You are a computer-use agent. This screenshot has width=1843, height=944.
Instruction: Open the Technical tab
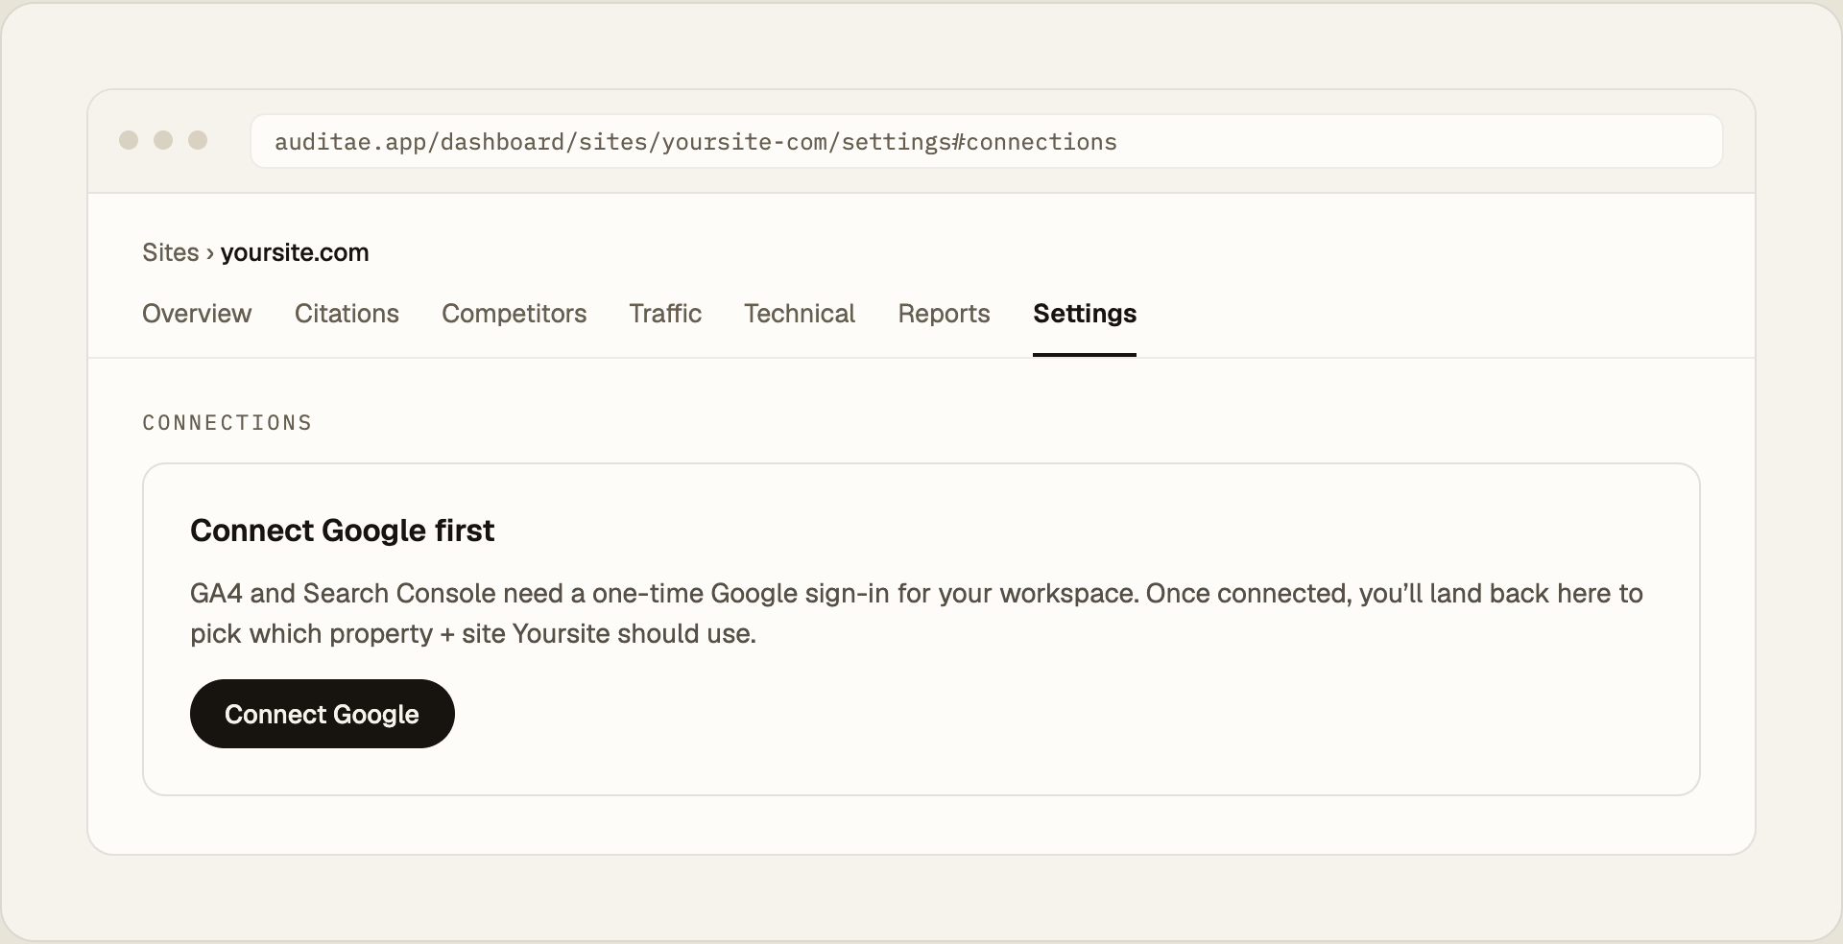[x=800, y=314]
